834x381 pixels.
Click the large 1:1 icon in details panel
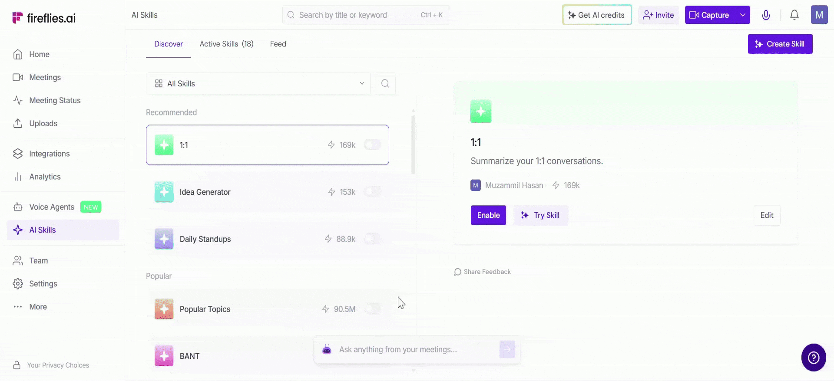pos(481,112)
